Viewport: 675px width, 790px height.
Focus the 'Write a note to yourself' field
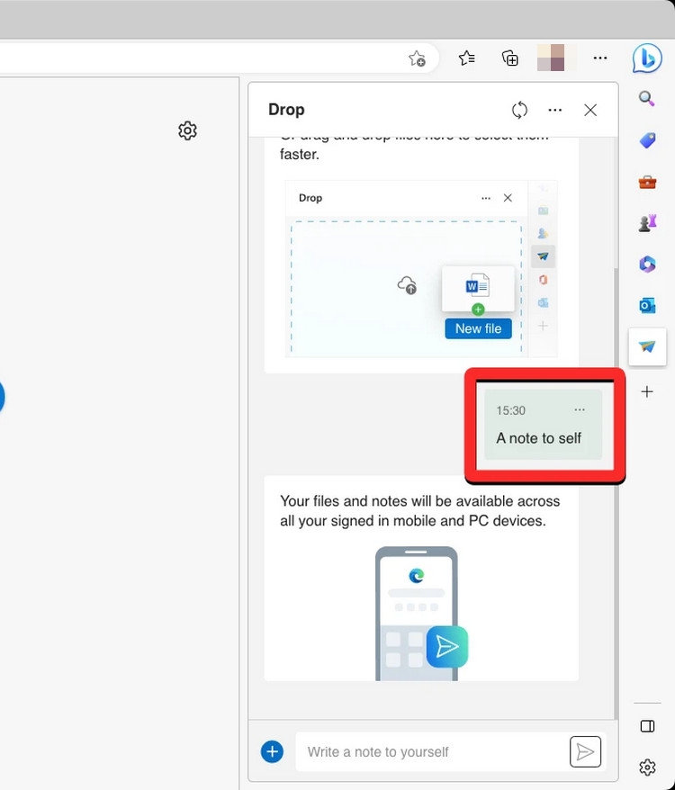pyautogui.click(x=431, y=751)
